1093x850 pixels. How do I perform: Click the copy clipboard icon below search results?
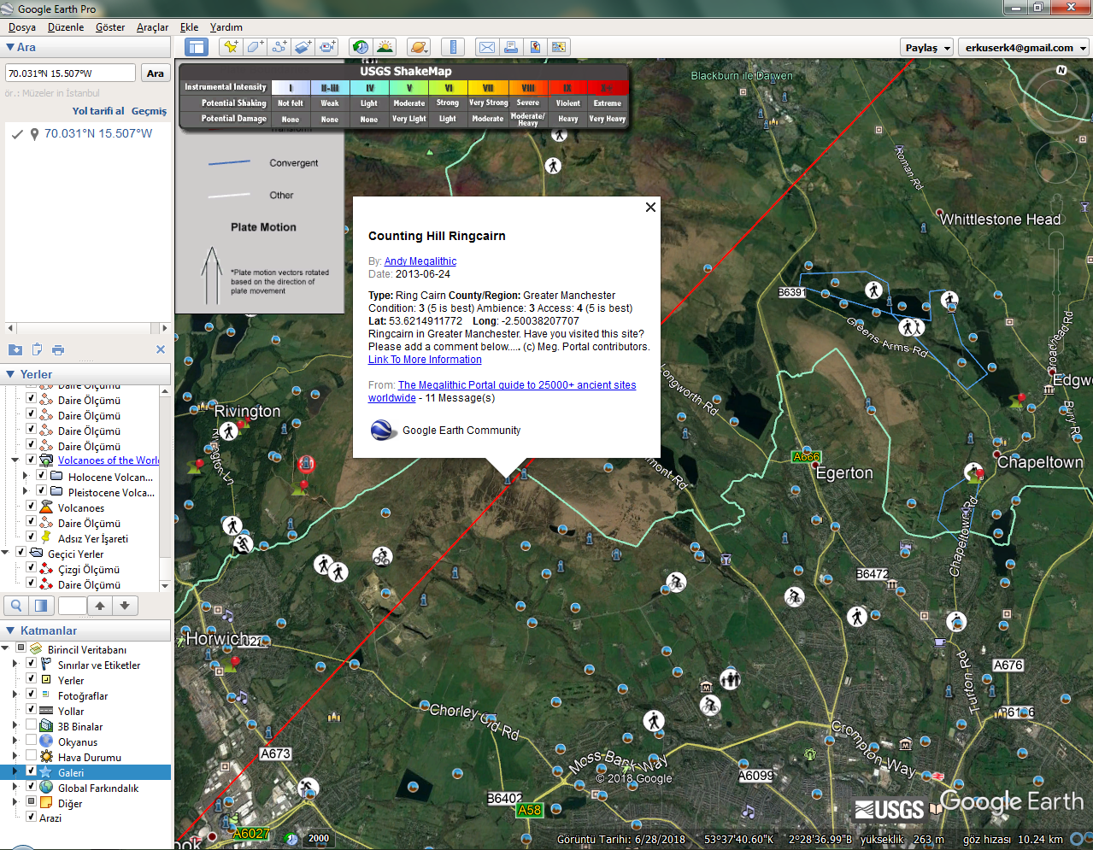tap(37, 349)
